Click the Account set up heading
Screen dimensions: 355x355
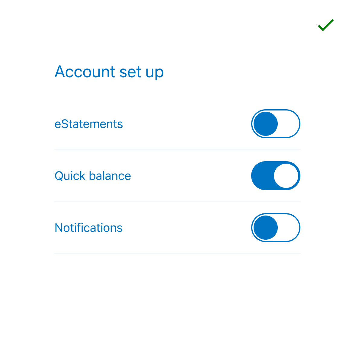click(109, 72)
